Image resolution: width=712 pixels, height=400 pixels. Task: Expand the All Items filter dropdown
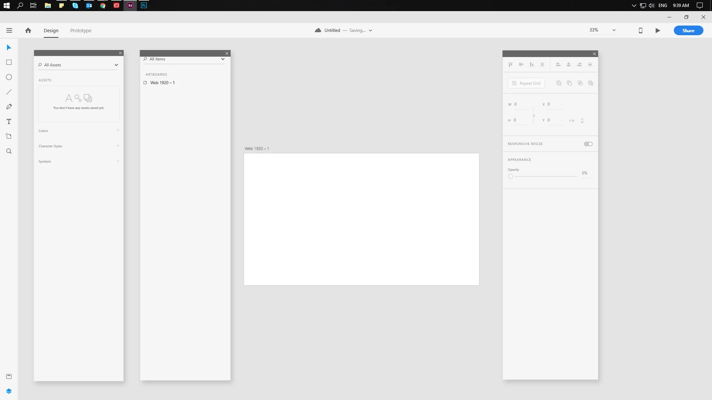pos(222,59)
